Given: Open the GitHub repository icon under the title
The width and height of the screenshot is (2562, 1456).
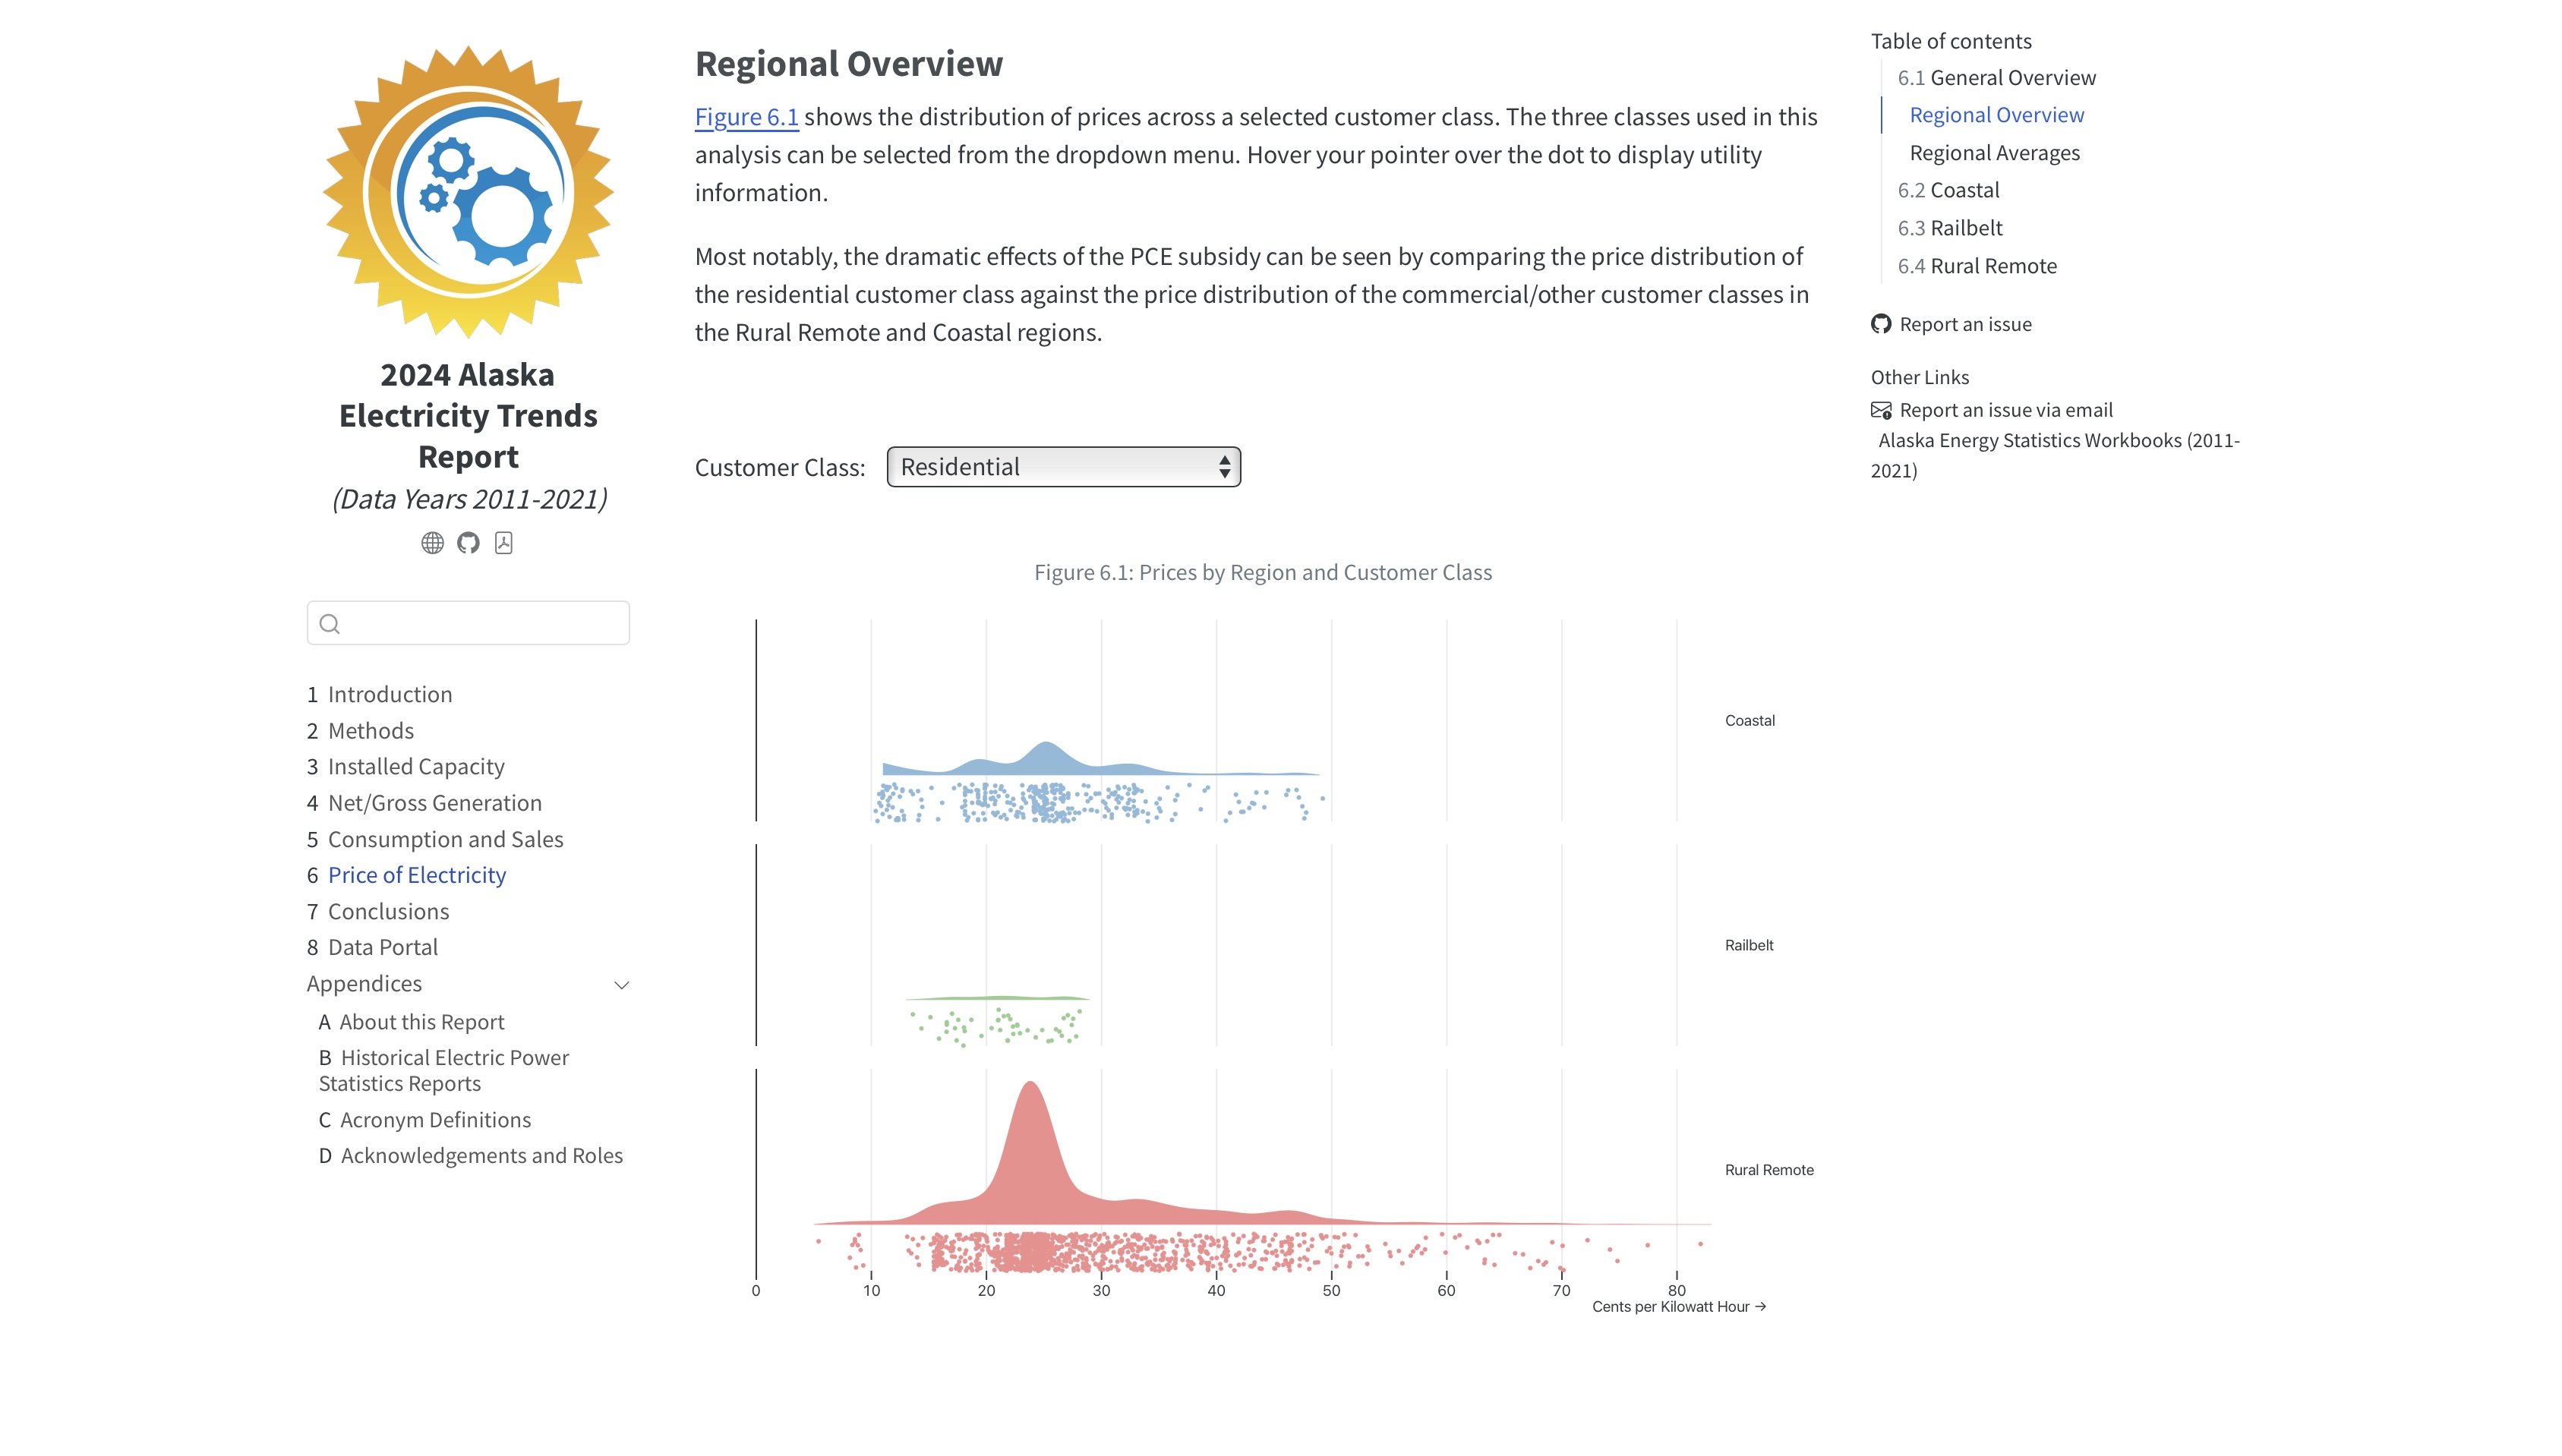Looking at the screenshot, I should tap(468, 543).
